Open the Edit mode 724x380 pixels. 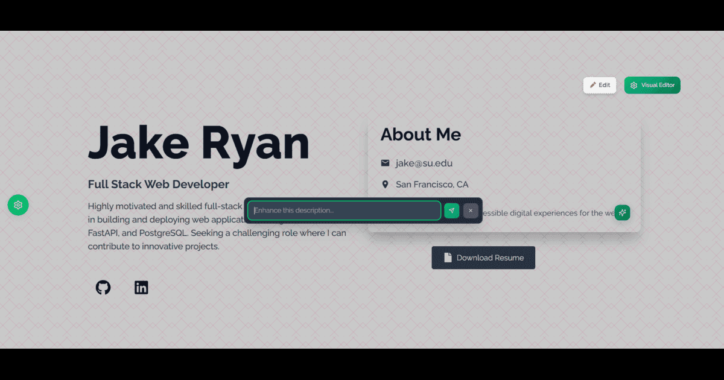(600, 85)
